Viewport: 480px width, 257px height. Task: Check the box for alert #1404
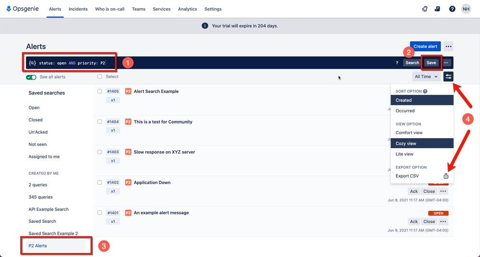tap(100, 121)
